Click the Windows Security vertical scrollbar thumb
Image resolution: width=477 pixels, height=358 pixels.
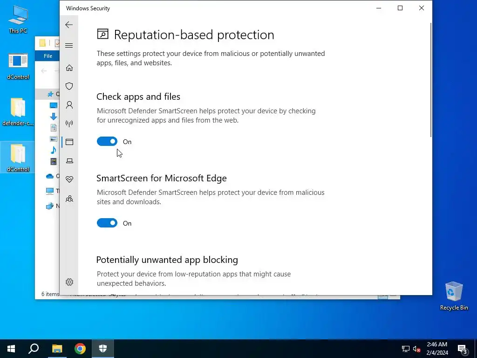(x=431, y=80)
